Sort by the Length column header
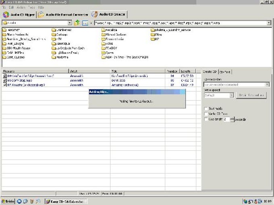The image size is (274, 205). pyautogui.click(x=188, y=71)
